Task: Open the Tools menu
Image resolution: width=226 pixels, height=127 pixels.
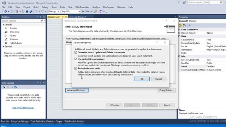Action: point(62,7)
